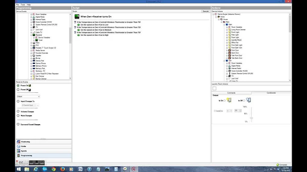The image size is (307, 172).
Task: Select the Satellite device icon
Action: click(x=34, y=55)
